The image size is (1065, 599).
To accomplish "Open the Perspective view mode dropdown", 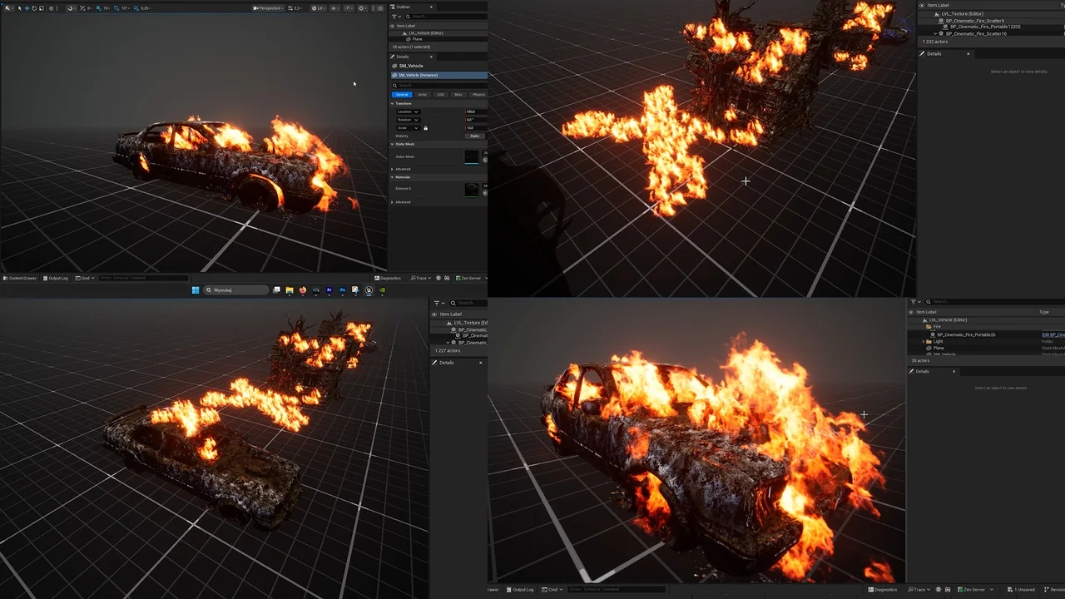I will coord(268,8).
